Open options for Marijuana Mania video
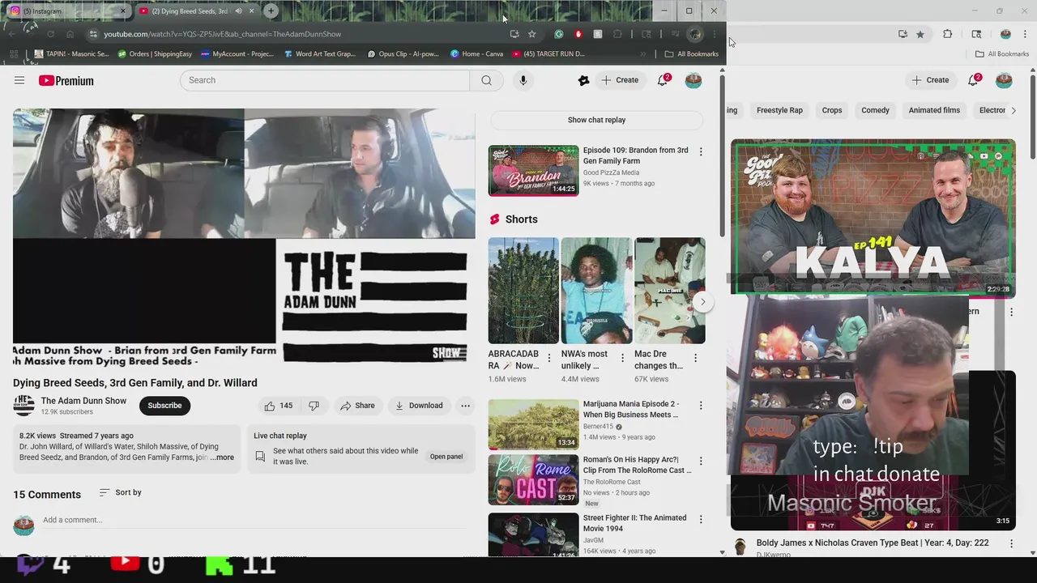The image size is (1037, 583). tap(701, 405)
